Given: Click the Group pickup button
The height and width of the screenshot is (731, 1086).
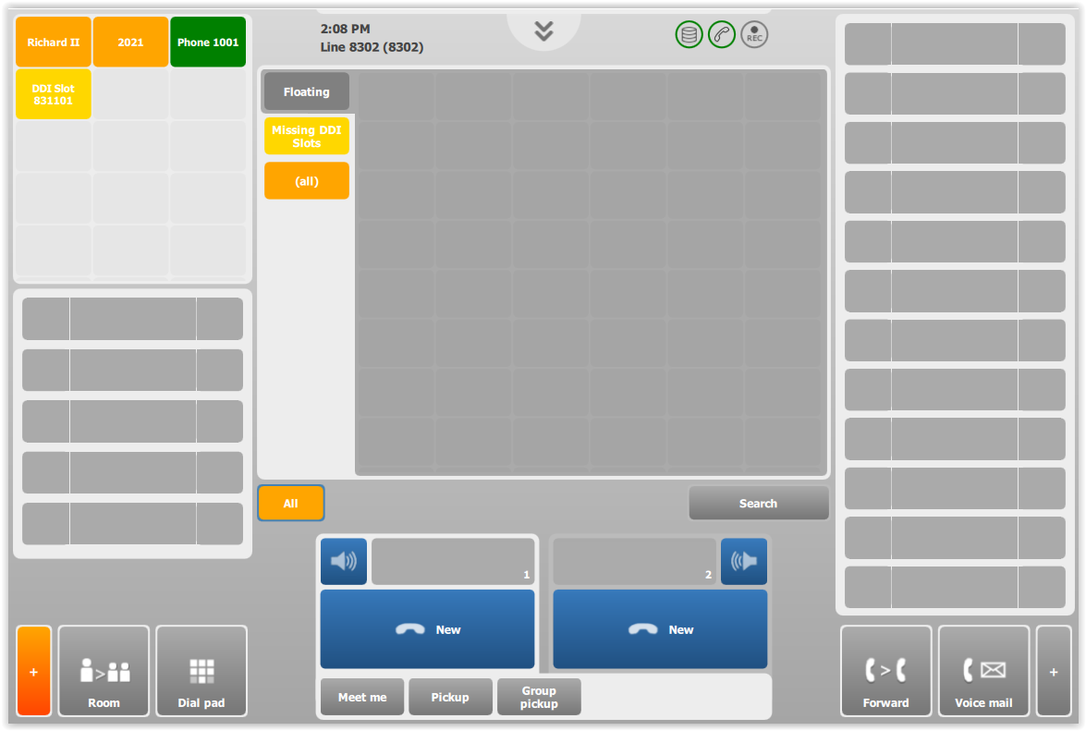Looking at the screenshot, I should (539, 697).
